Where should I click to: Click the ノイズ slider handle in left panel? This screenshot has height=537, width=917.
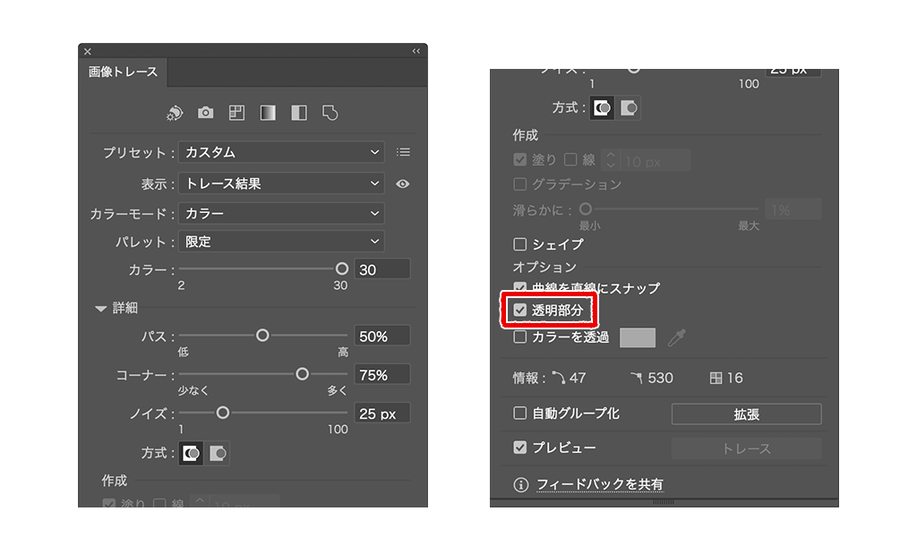click(x=222, y=413)
